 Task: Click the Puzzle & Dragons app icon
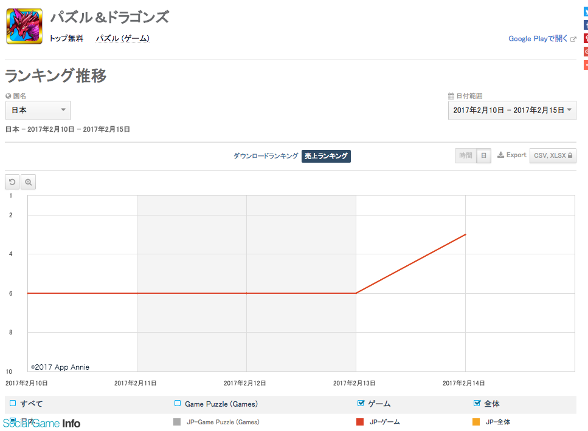click(x=24, y=26)
